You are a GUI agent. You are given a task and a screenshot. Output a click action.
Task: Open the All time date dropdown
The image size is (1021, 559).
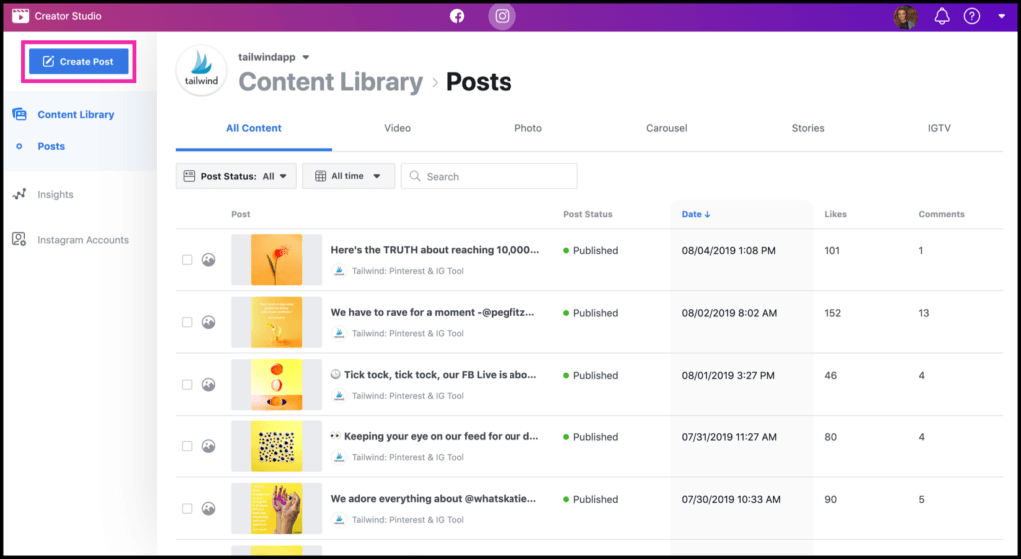pyautogui.click(x=348, y=176)
